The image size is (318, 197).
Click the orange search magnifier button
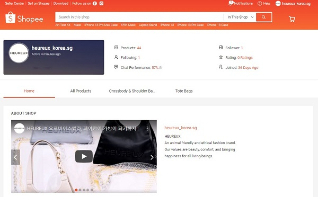coord(263,17)
